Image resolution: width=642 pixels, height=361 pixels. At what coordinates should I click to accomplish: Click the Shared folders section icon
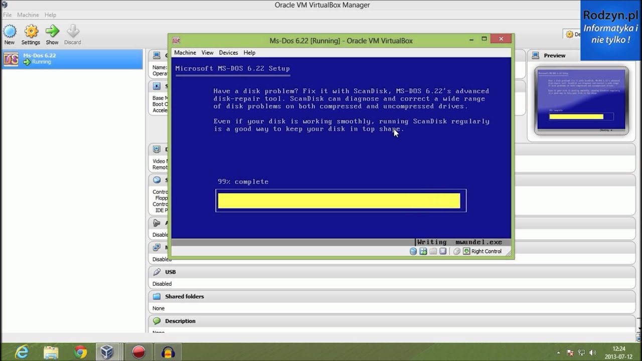(157, 296)
